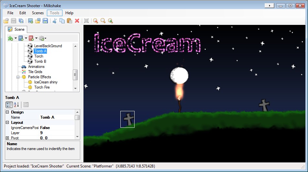The width and height of the screenshot is (308, 172).
Task: Select the Torch Fire particle effect
Action: tap(42, 87)
